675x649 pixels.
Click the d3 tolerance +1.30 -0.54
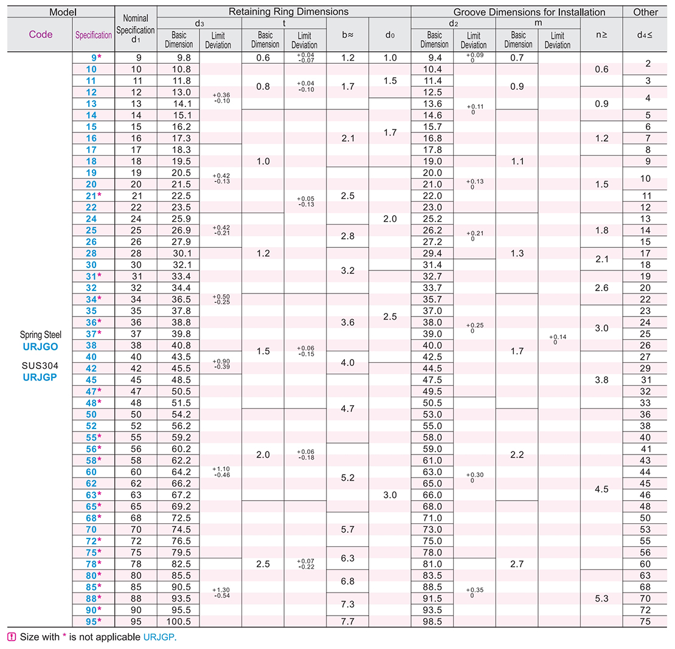coord(221,592)
